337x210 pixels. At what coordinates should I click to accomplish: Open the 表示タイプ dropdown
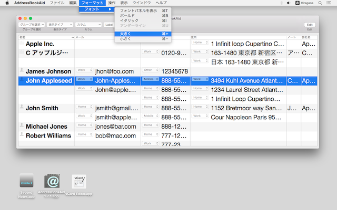[60, 25]
